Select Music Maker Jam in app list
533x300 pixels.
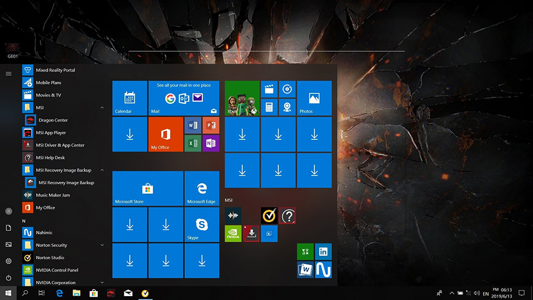click(53, 195)
